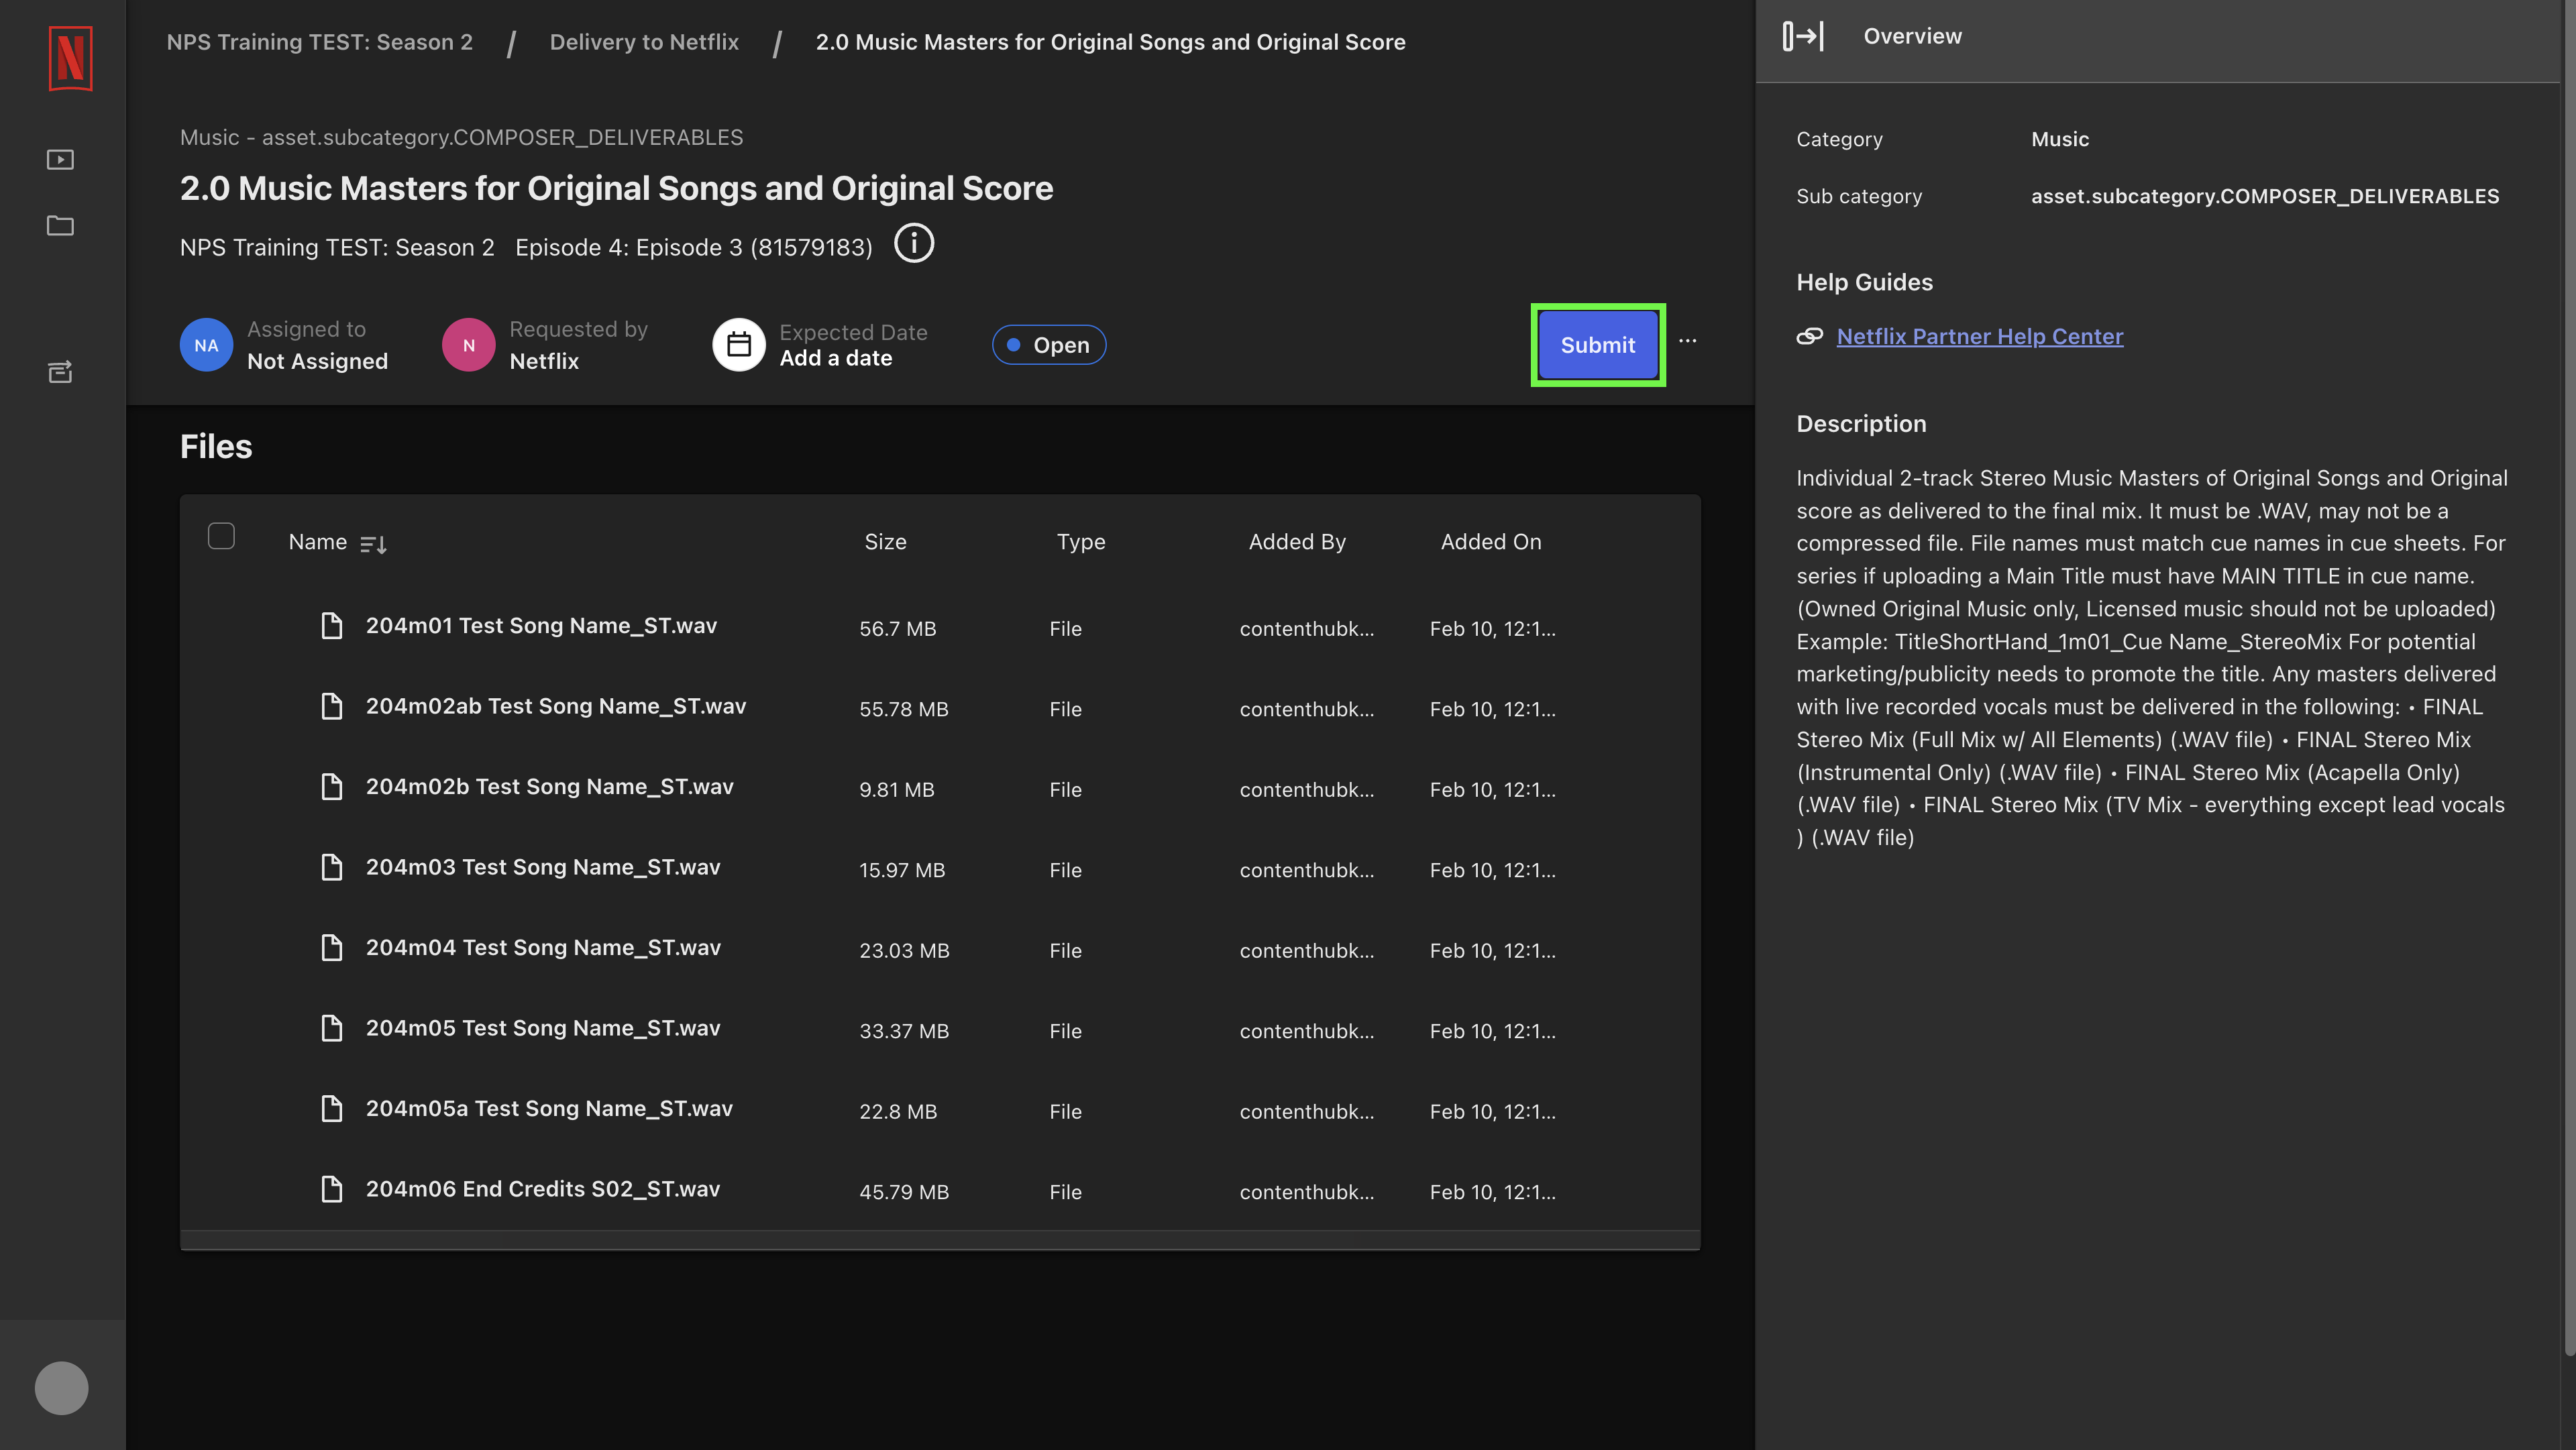
Task: Click the 33.37 MB size cell
Action: (904, 1031)
